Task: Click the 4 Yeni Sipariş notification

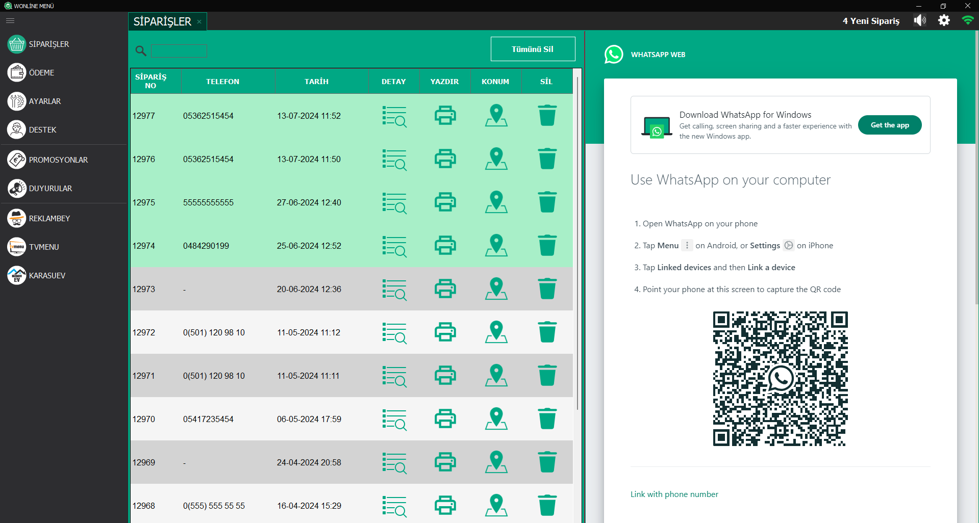Action: tap(871, 21)
